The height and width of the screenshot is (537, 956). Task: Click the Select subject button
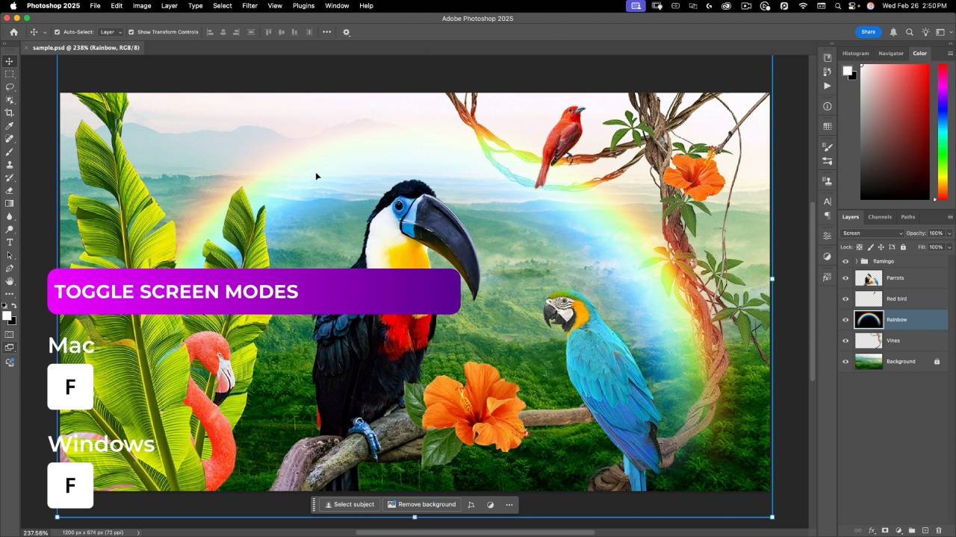[x=350, y=505]
